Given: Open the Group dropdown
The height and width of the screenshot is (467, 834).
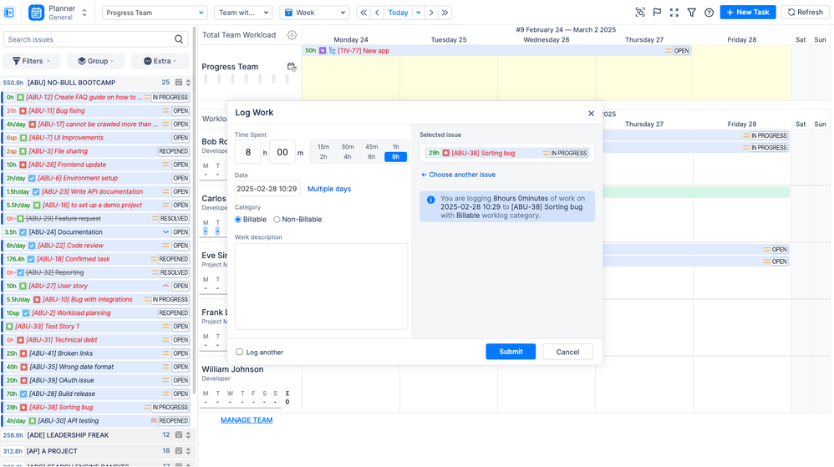Looking at the screenshot, I should pos(96,61).
